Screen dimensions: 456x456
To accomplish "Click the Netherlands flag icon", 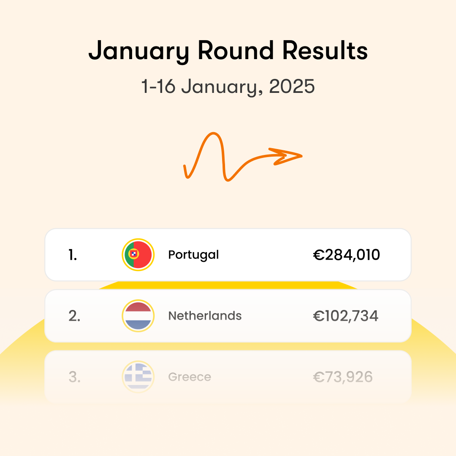I will click(138, 315).
